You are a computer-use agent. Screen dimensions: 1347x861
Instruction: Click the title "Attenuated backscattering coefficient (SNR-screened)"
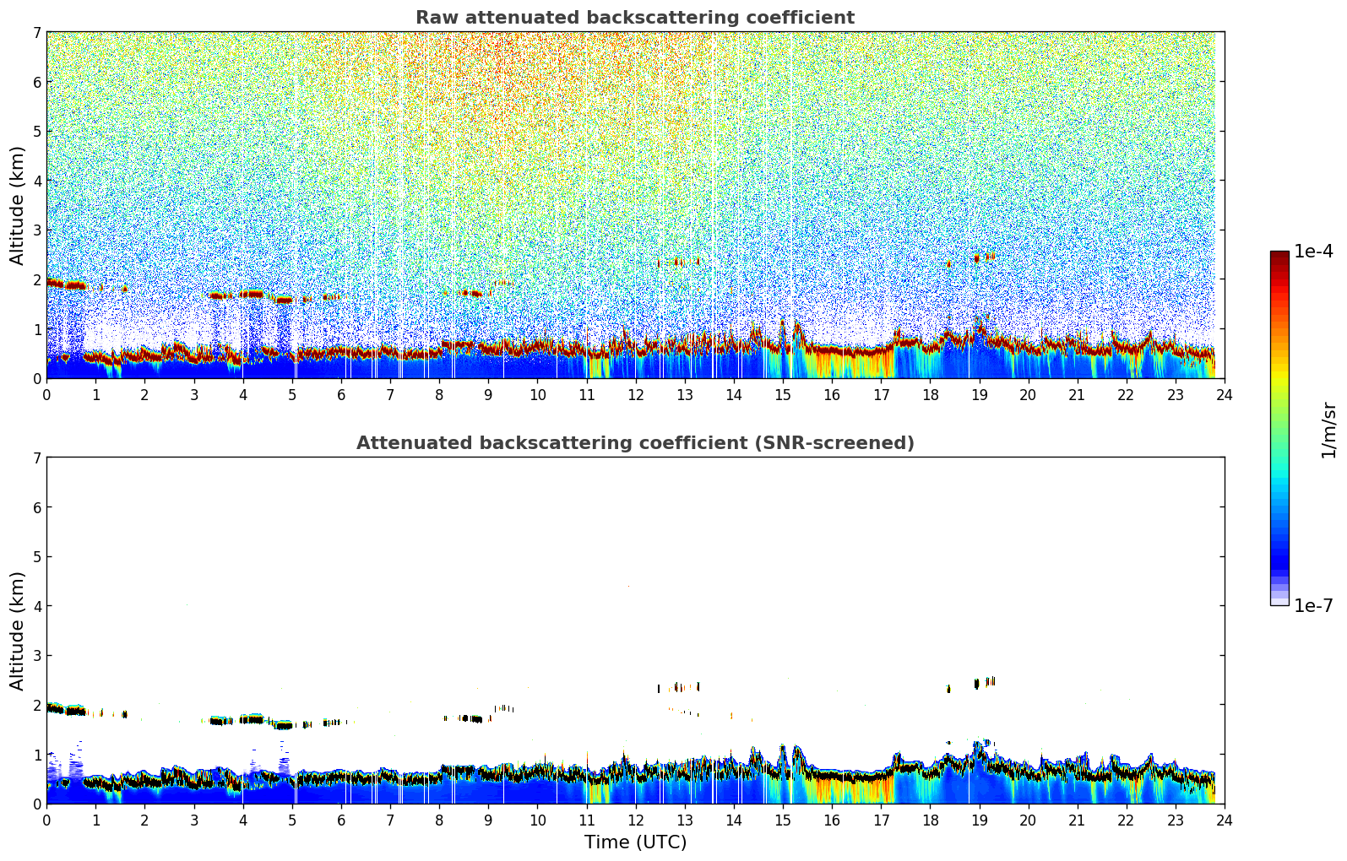click(635, 443)
